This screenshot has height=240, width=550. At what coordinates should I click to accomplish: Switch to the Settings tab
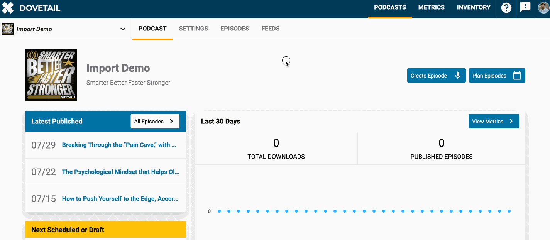(x=193, y=29)
